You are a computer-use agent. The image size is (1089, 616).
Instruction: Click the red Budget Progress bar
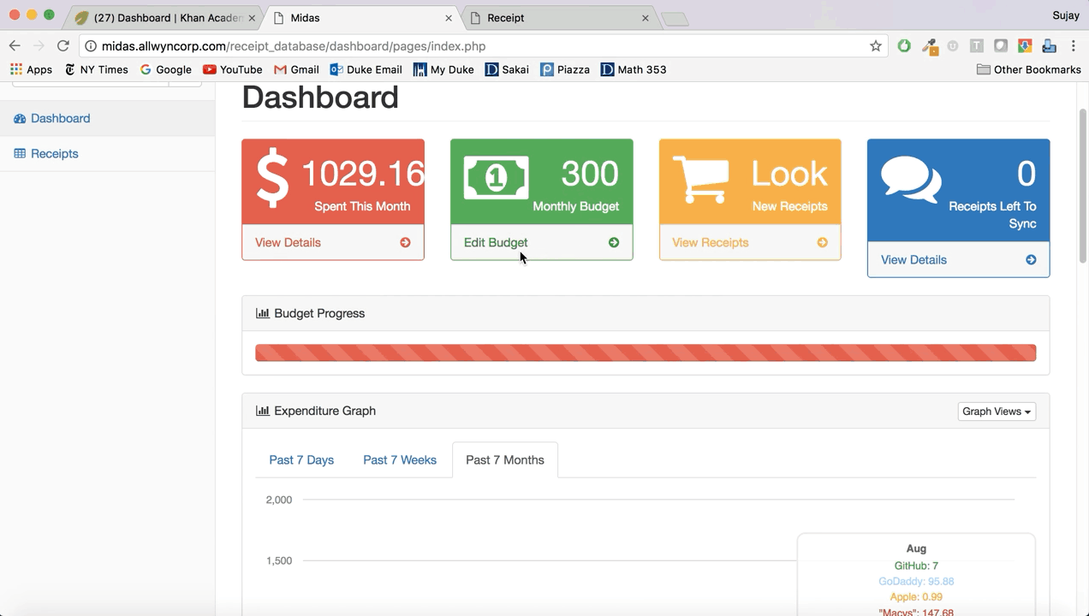[x=646, y=352]
